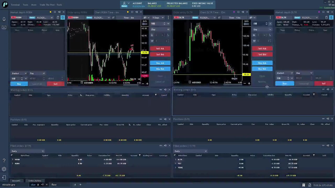Zoom in with plus on ROBN chart
Viewport: 335px width, 188px height.
pos(147,84)
